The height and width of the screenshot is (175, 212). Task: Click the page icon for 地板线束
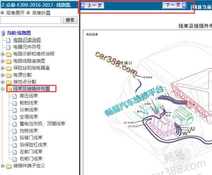15,131
